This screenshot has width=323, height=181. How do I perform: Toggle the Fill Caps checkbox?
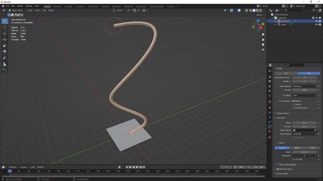pos(294,159)
